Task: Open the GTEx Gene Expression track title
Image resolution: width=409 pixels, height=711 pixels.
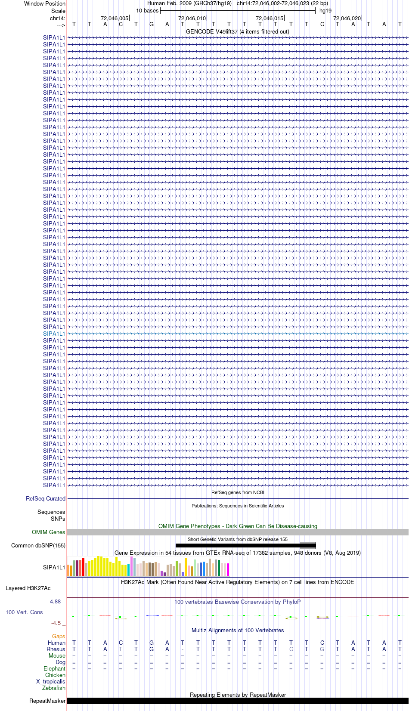Action: [x=238, y=553]
